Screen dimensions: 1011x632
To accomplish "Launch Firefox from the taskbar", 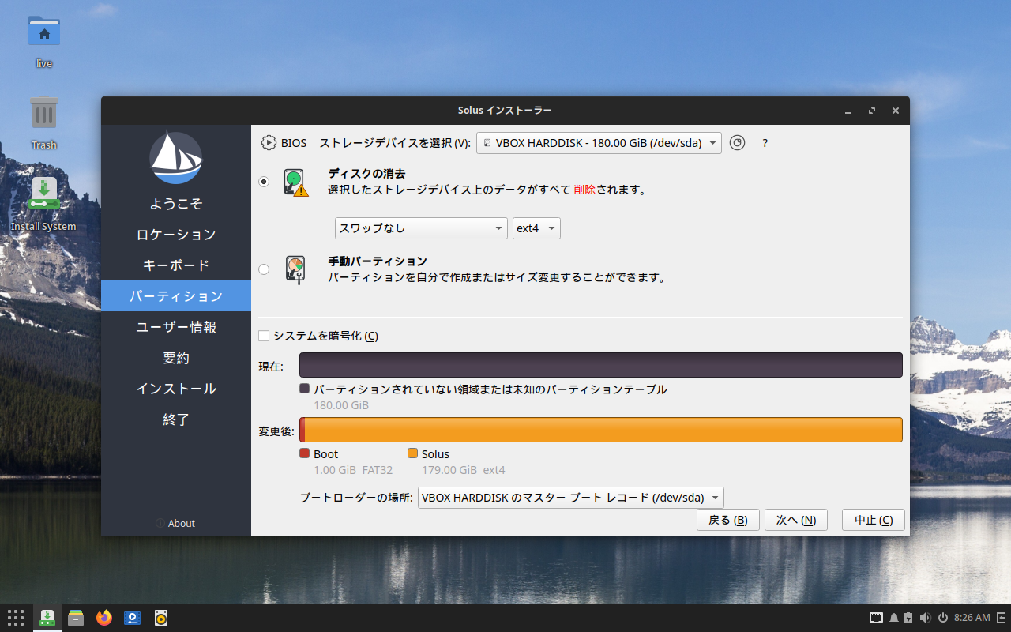I will [x=104, y=618].
